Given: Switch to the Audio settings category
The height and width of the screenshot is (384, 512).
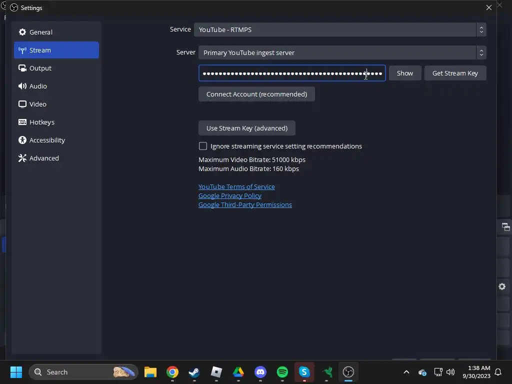Looking at the screenshot, I should (x=56, y=86).
